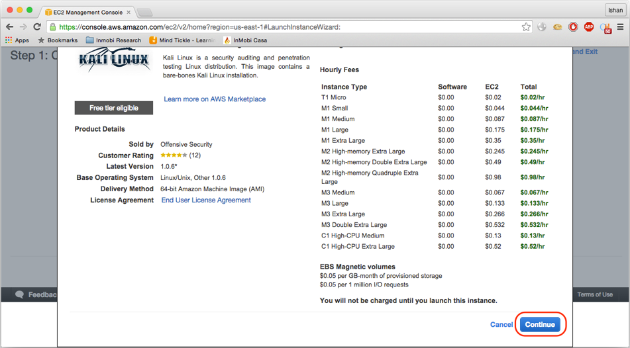Click the EBS Magnetic volumes heading
630x348 pixels.
click(357, 267)
